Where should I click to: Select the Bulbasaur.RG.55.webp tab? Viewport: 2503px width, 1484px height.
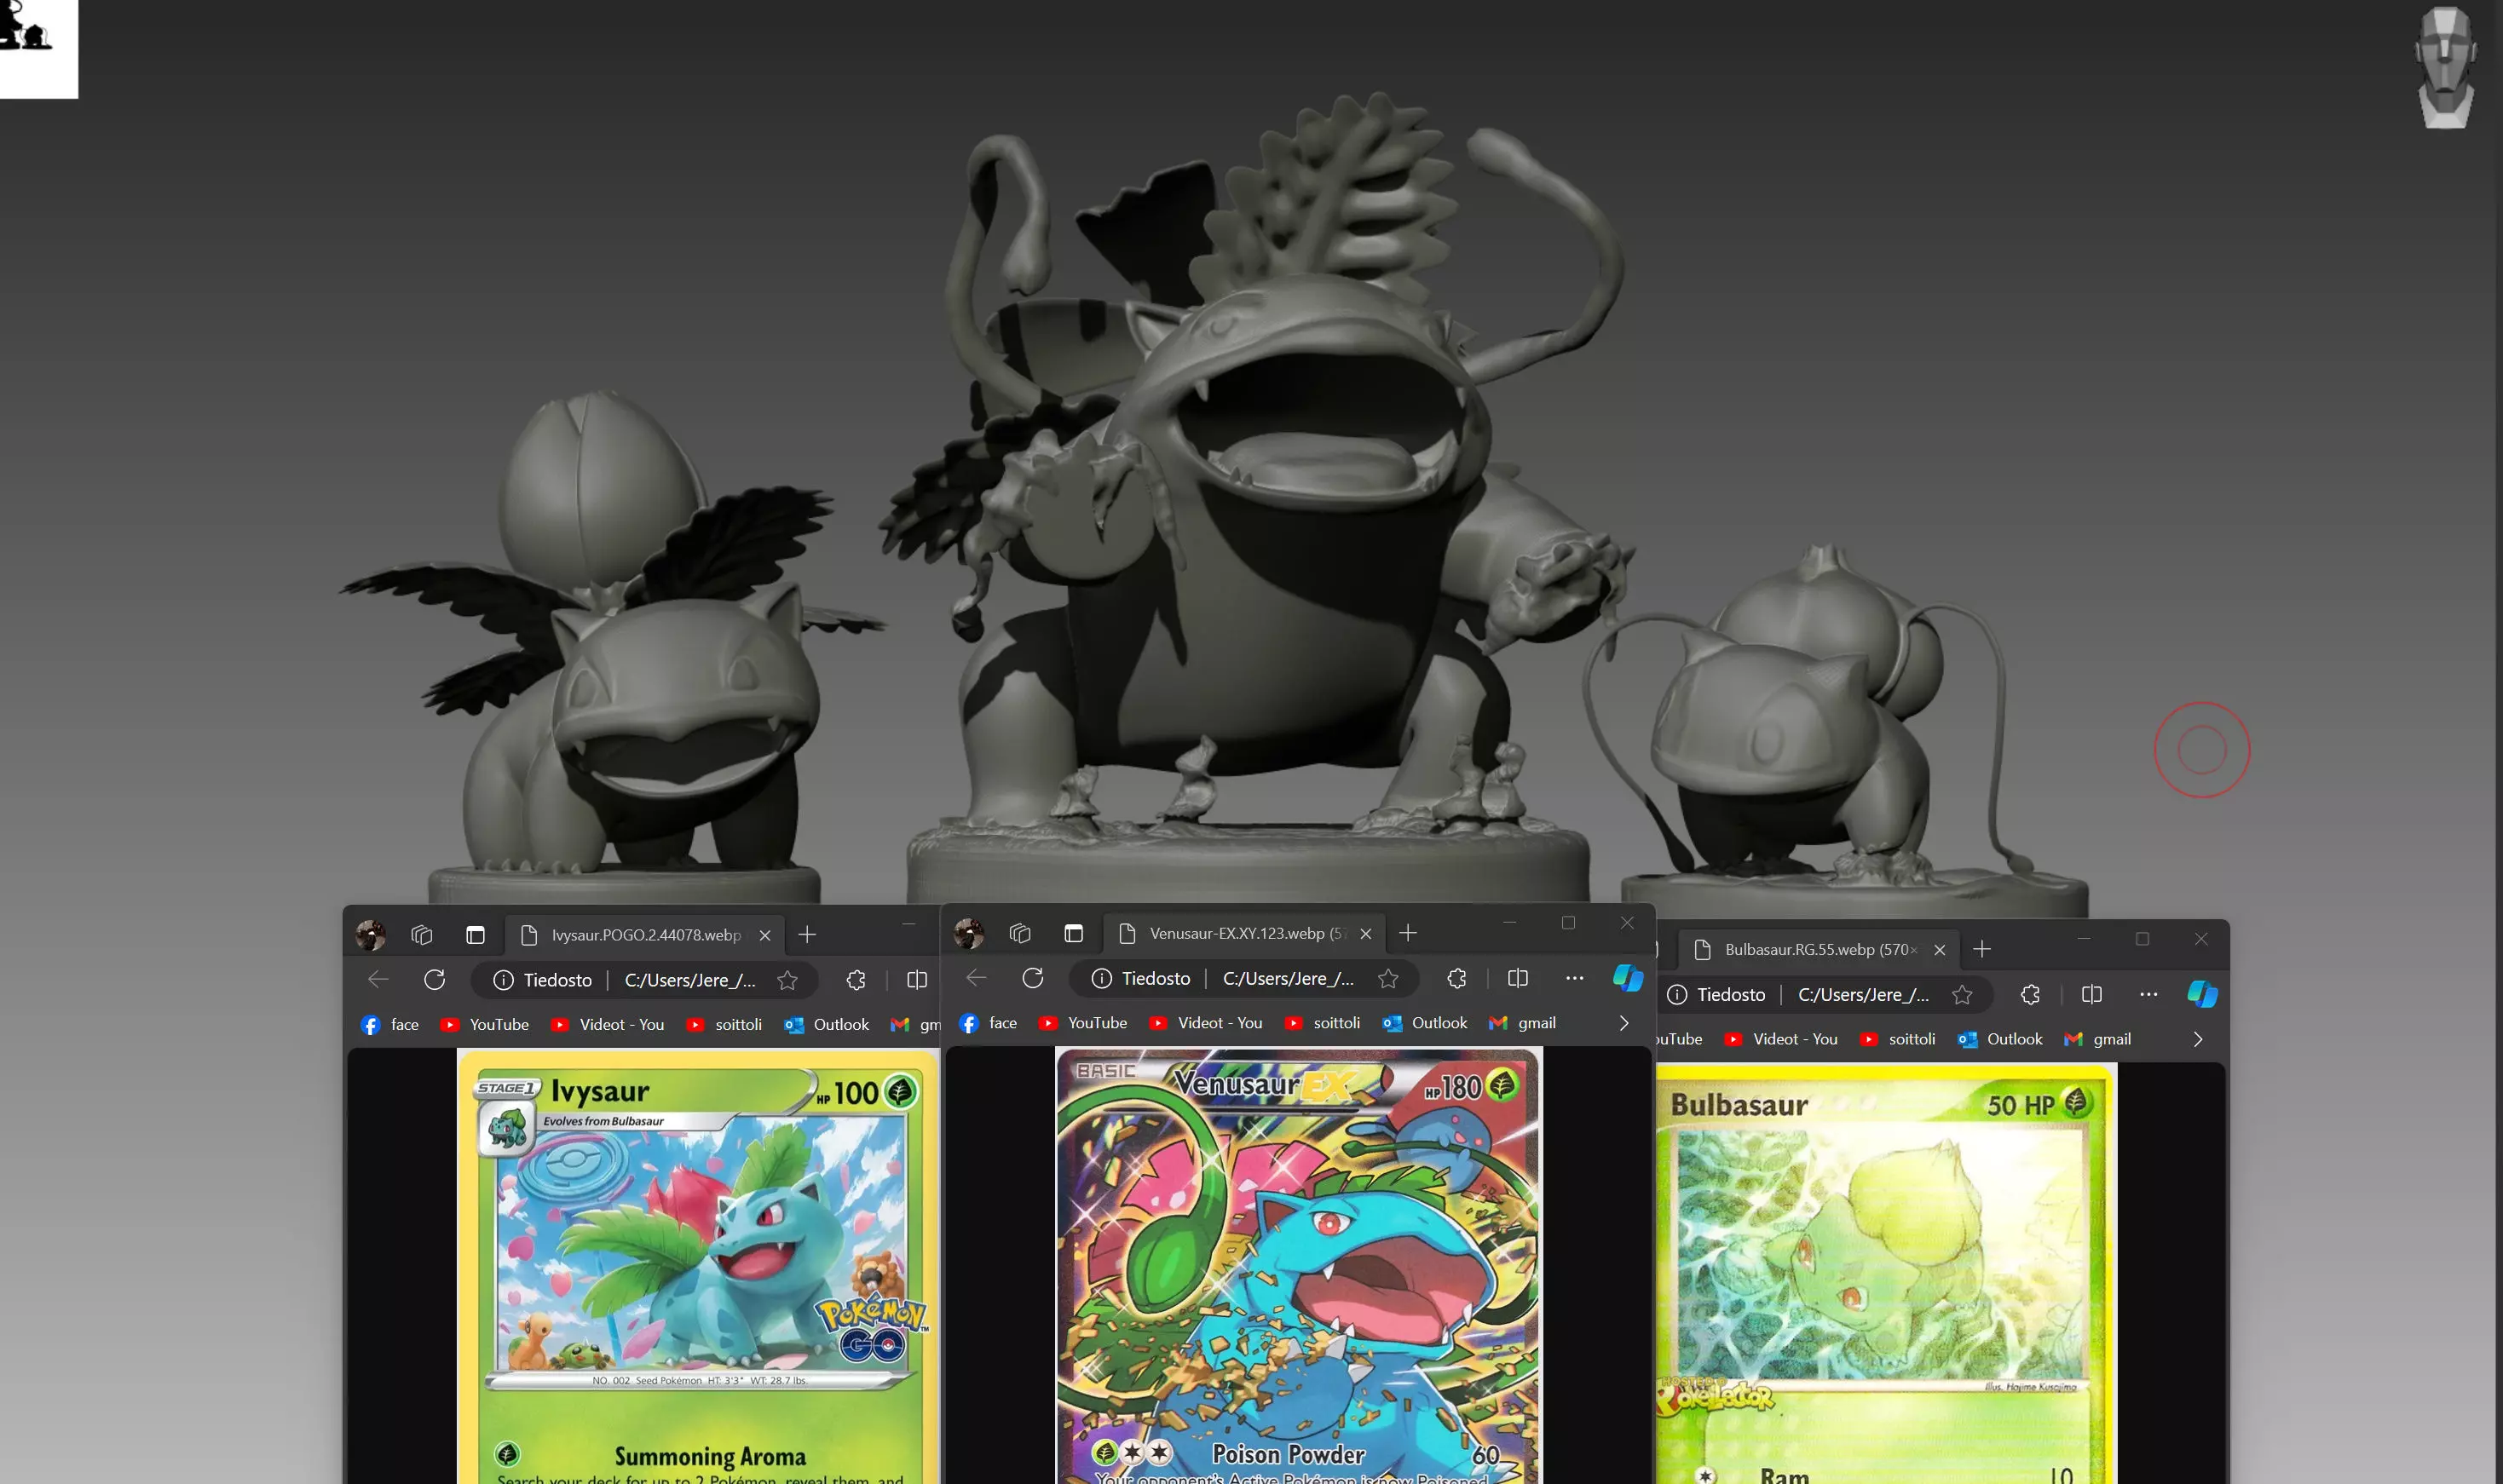pyautogui.click(x=1819, y=949)
